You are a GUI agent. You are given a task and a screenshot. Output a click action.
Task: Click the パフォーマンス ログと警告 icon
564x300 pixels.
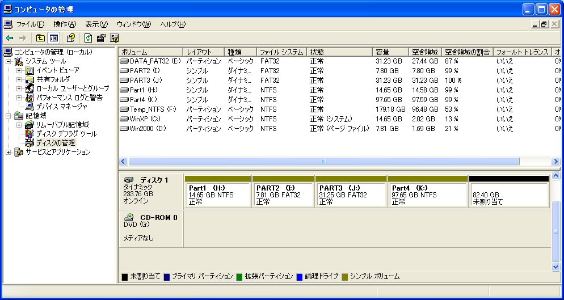click(x=30, y=98)
